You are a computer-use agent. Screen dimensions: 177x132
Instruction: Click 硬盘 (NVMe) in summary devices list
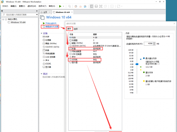50,43
